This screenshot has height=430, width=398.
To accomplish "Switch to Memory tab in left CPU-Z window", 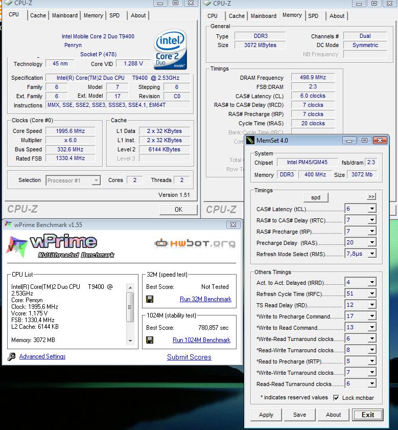I will point(93,15).
